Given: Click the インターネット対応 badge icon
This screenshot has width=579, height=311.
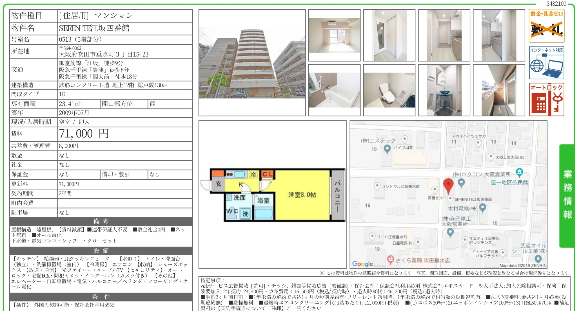Looking at the screenshot, I should pyautogui.click(x=546, y=63).
